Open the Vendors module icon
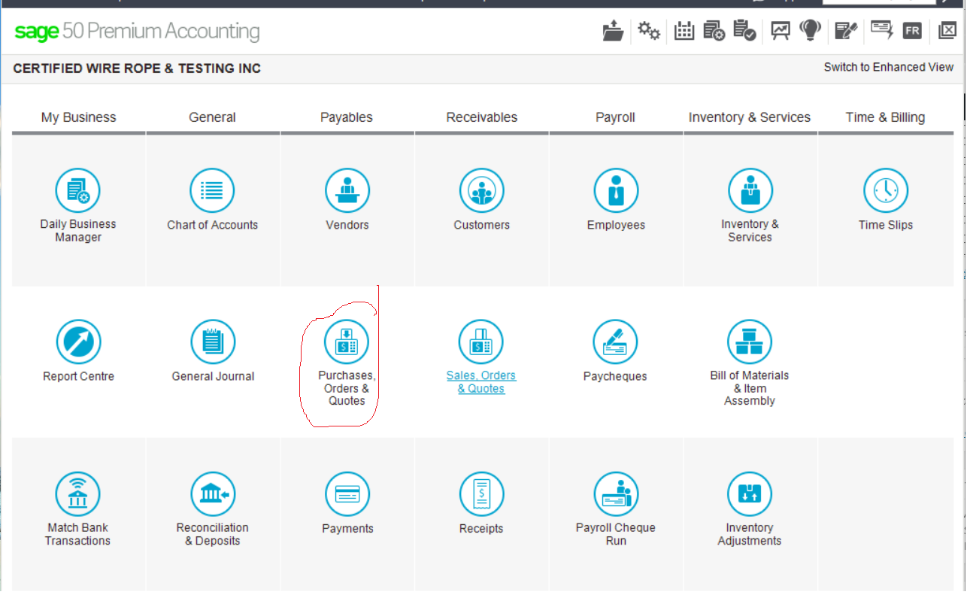Image resolution: width=967 pixels, height=610 pixels. pyautogui.click(x=347, y=190)
